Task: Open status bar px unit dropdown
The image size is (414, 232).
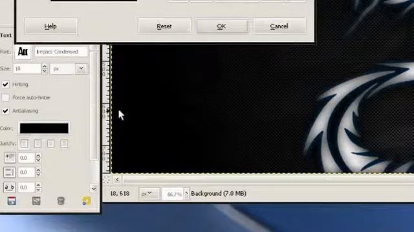Action: (x=149, y=194)
